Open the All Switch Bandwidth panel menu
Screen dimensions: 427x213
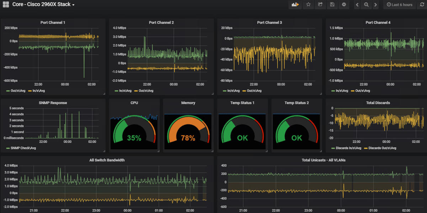[x=107, y=160]
